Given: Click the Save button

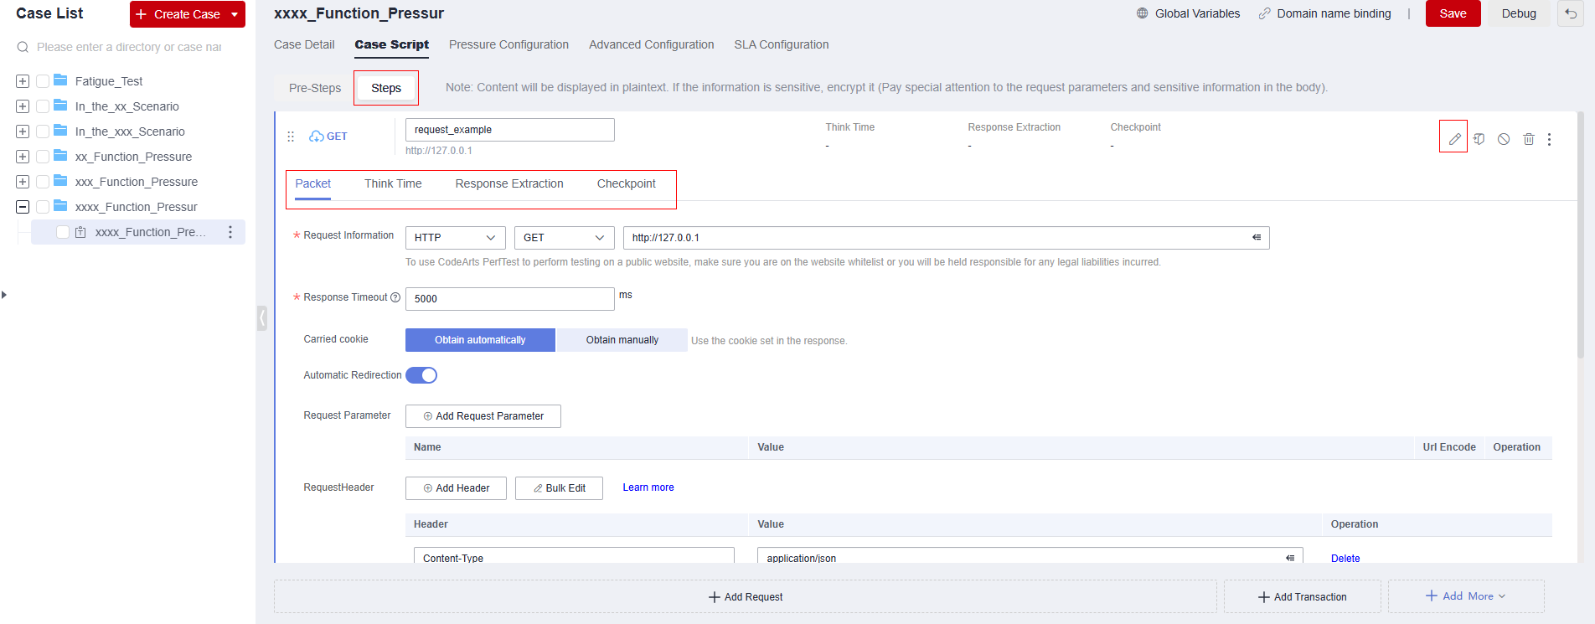Looking at the screenshot, I should (x=1453, y=13).
